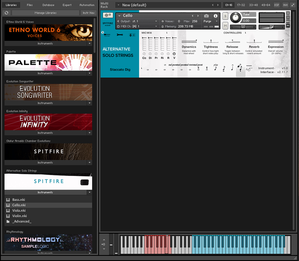299x261 pixels.
Task: Click the Dynamics controller slider
Action: [189, 41]
